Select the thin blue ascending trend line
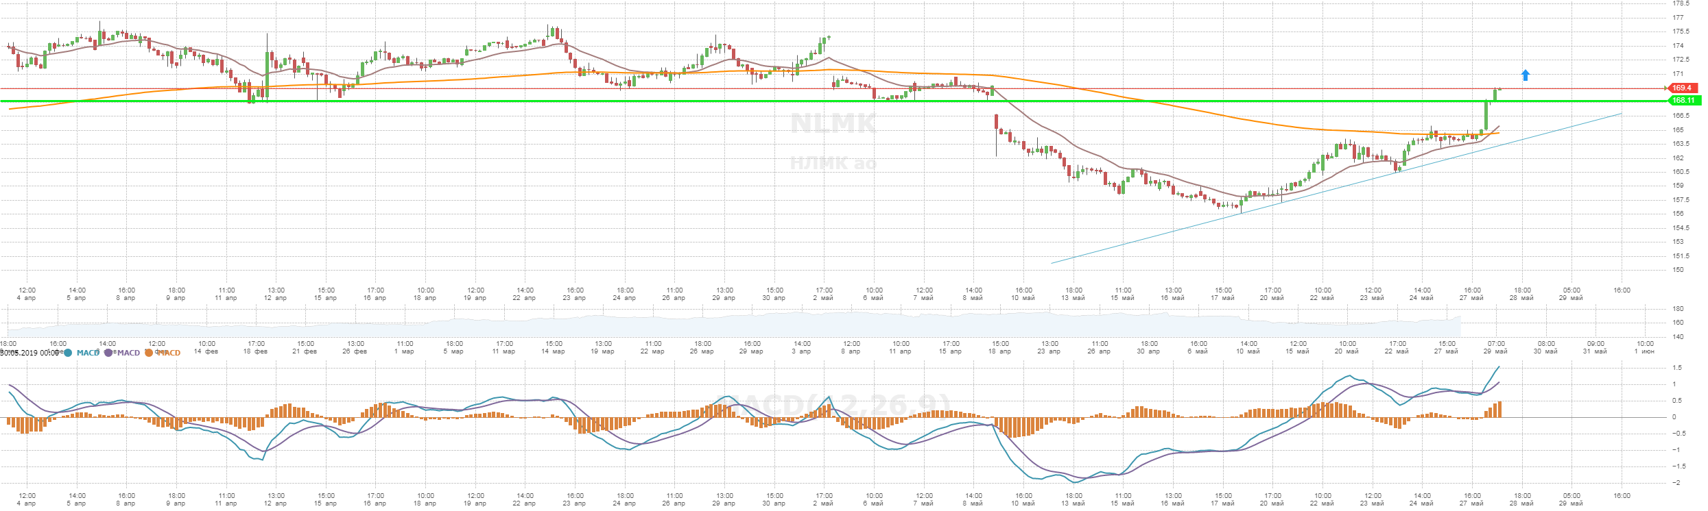Screen dimensions: 1708x511 coord(1336,188)
